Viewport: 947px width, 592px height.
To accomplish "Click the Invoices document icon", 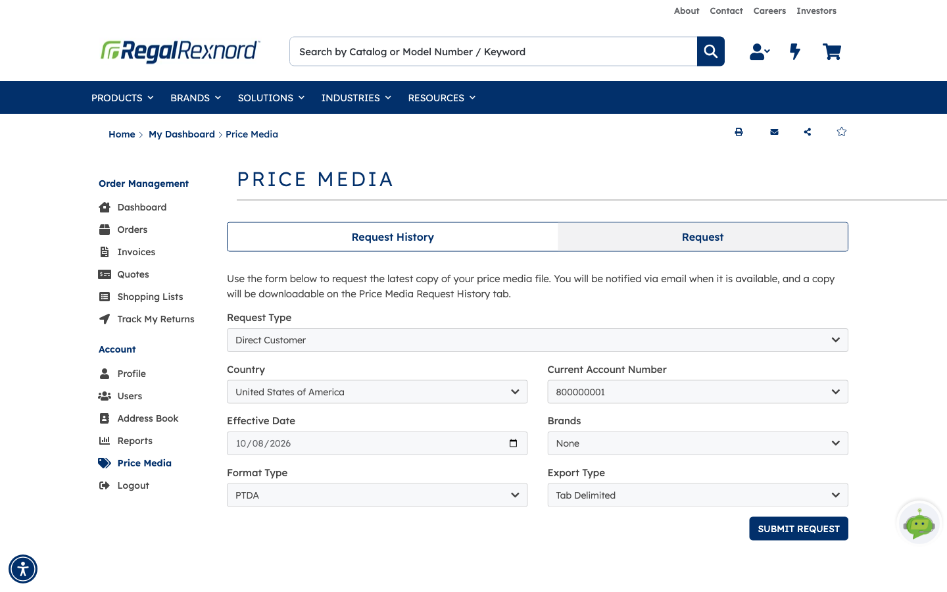I will 105,252.
